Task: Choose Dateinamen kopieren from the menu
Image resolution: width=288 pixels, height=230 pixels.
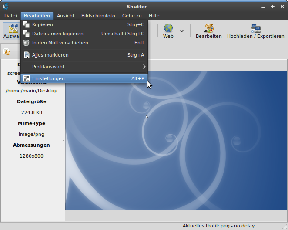Action: [x=57, y=34]
